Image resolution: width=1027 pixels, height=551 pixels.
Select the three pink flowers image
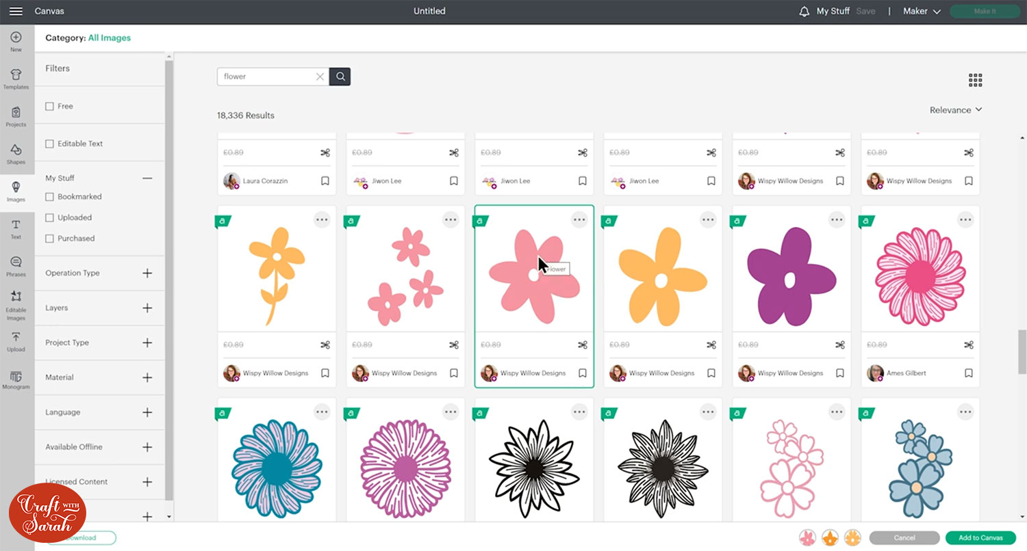point(405,275)
